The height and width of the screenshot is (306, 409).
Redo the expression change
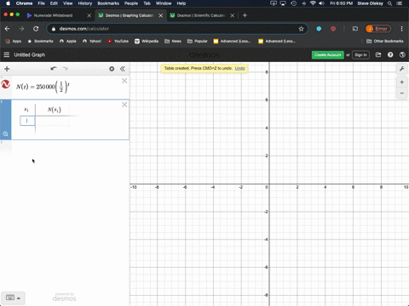pyautogui.click(x=65, y=69)
